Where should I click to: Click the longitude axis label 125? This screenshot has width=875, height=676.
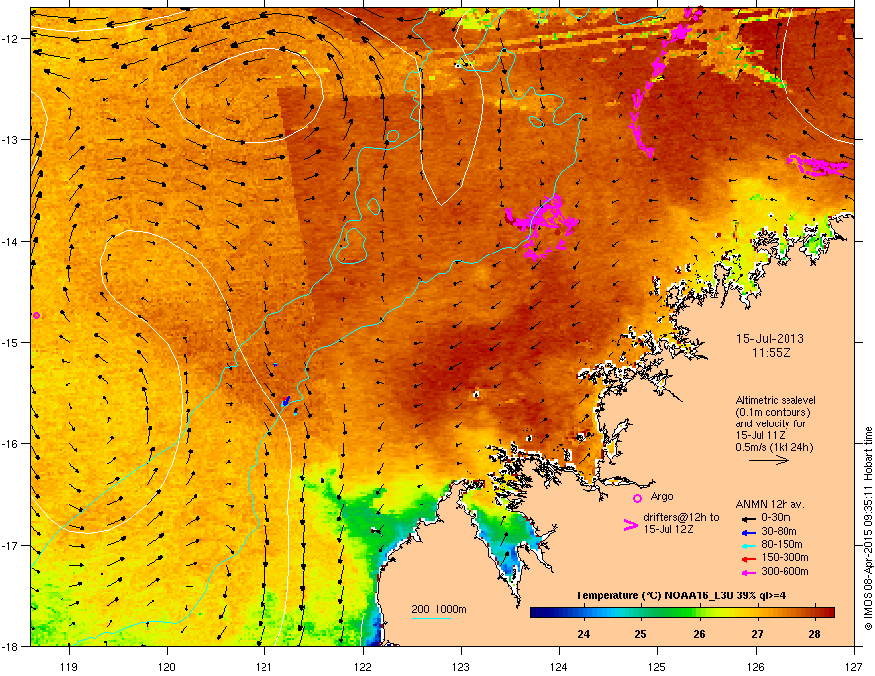(x=657, y=667)
